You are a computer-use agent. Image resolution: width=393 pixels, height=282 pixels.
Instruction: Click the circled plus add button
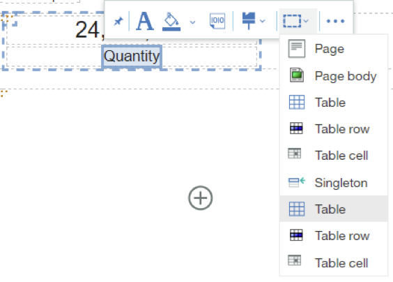[201, 198]
